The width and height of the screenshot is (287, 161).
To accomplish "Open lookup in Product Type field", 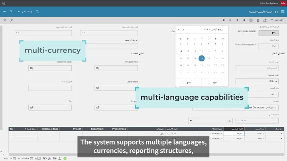I will [x=98, y=68].
